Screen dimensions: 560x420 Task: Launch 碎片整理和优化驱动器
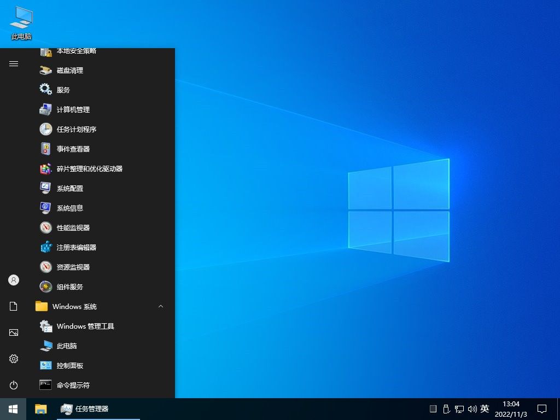100,168
